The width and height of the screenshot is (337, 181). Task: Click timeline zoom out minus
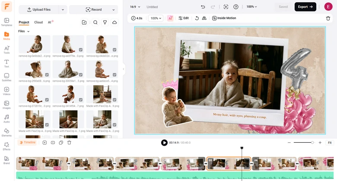coord(289,142)
